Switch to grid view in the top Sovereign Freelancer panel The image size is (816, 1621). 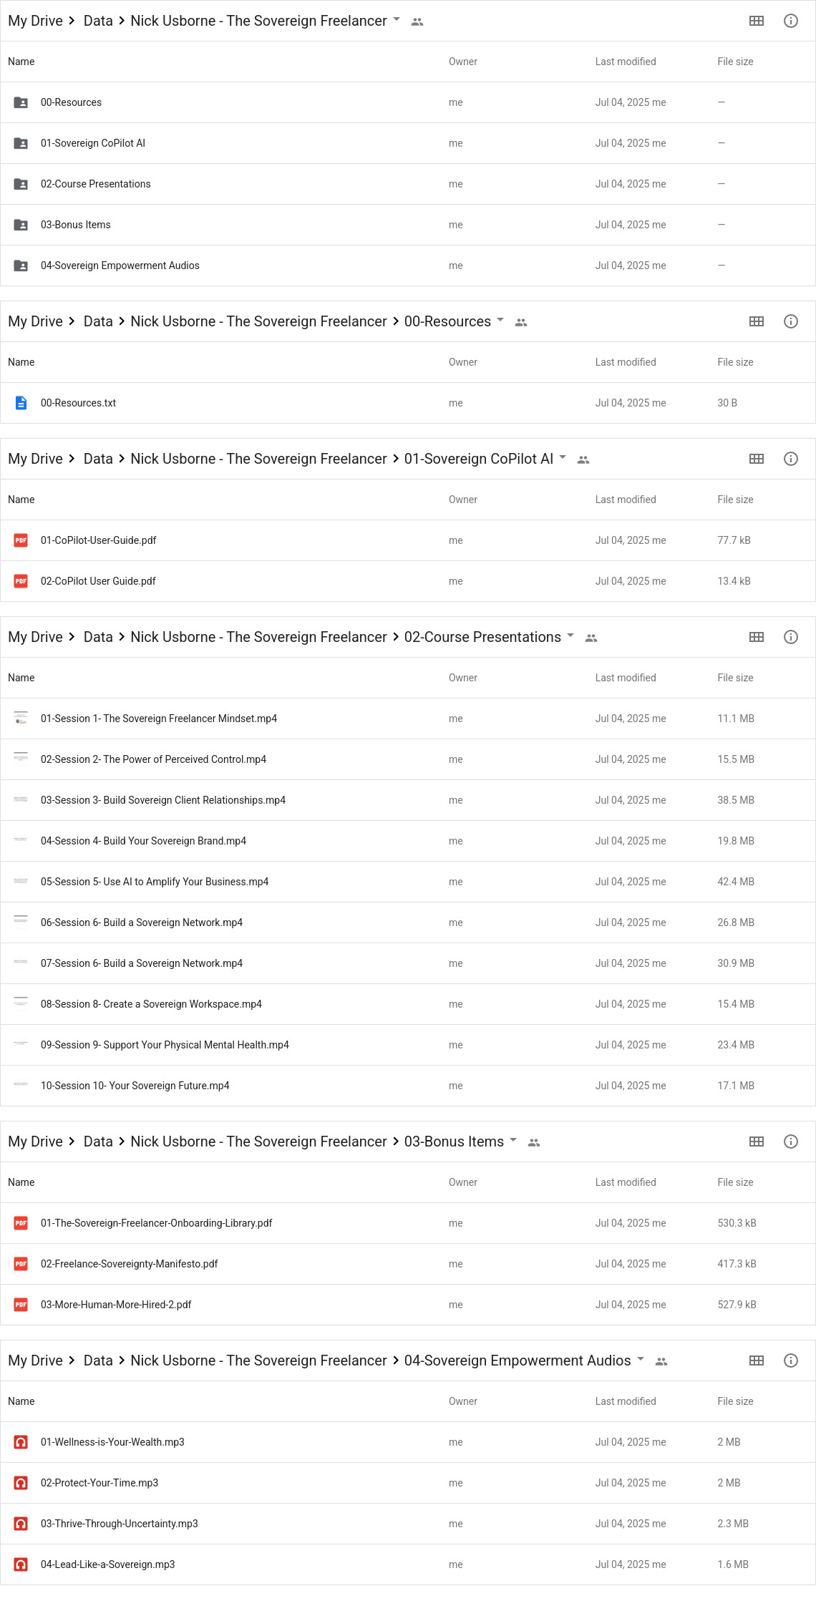(757, 21)
